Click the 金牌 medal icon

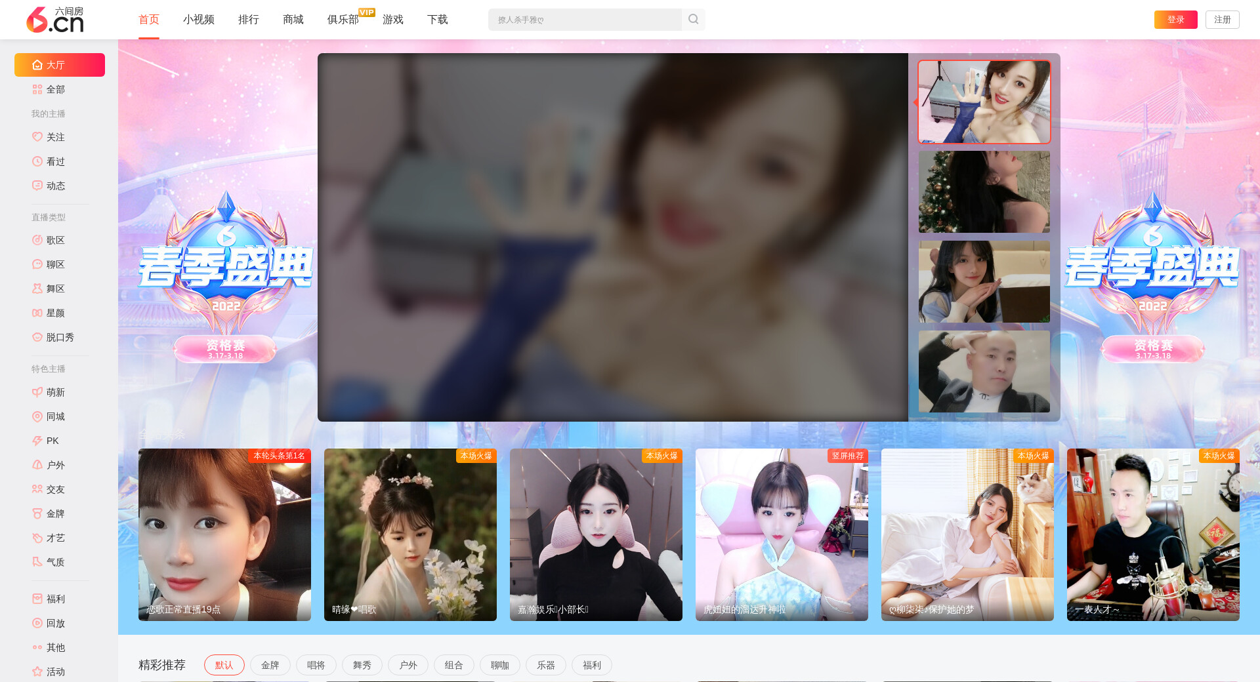(x=37, y=513)
